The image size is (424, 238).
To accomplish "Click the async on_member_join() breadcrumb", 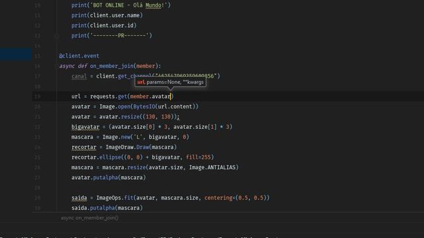I will click(89, 218).
